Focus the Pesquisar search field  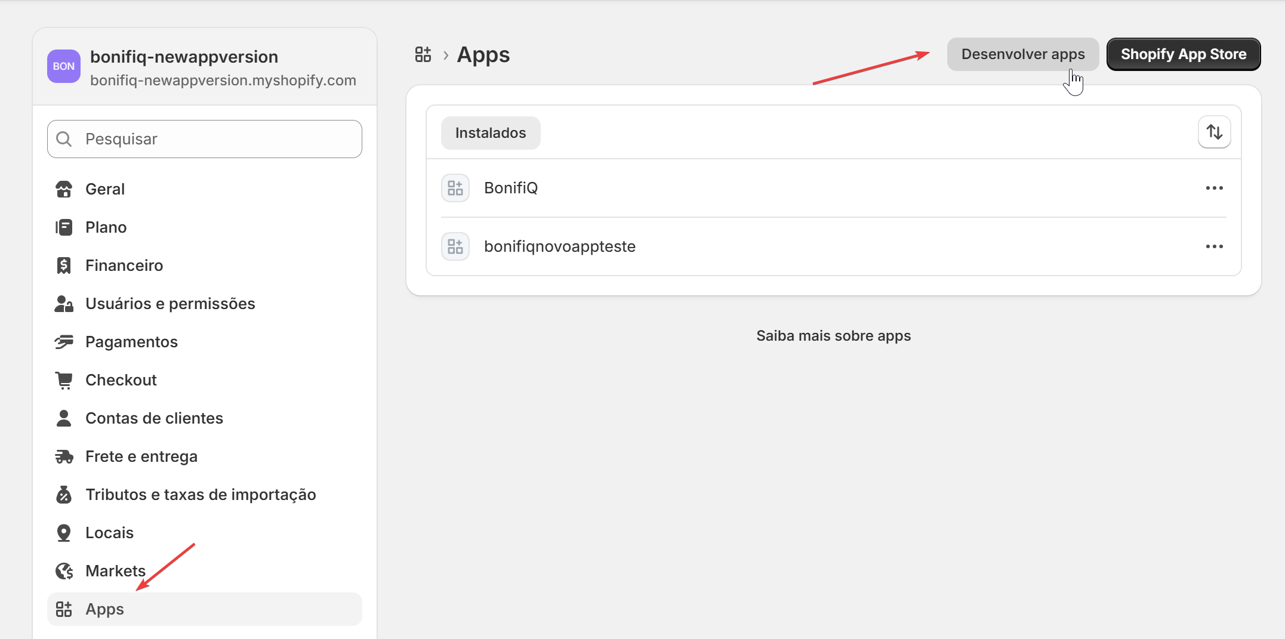click(205, 139)
